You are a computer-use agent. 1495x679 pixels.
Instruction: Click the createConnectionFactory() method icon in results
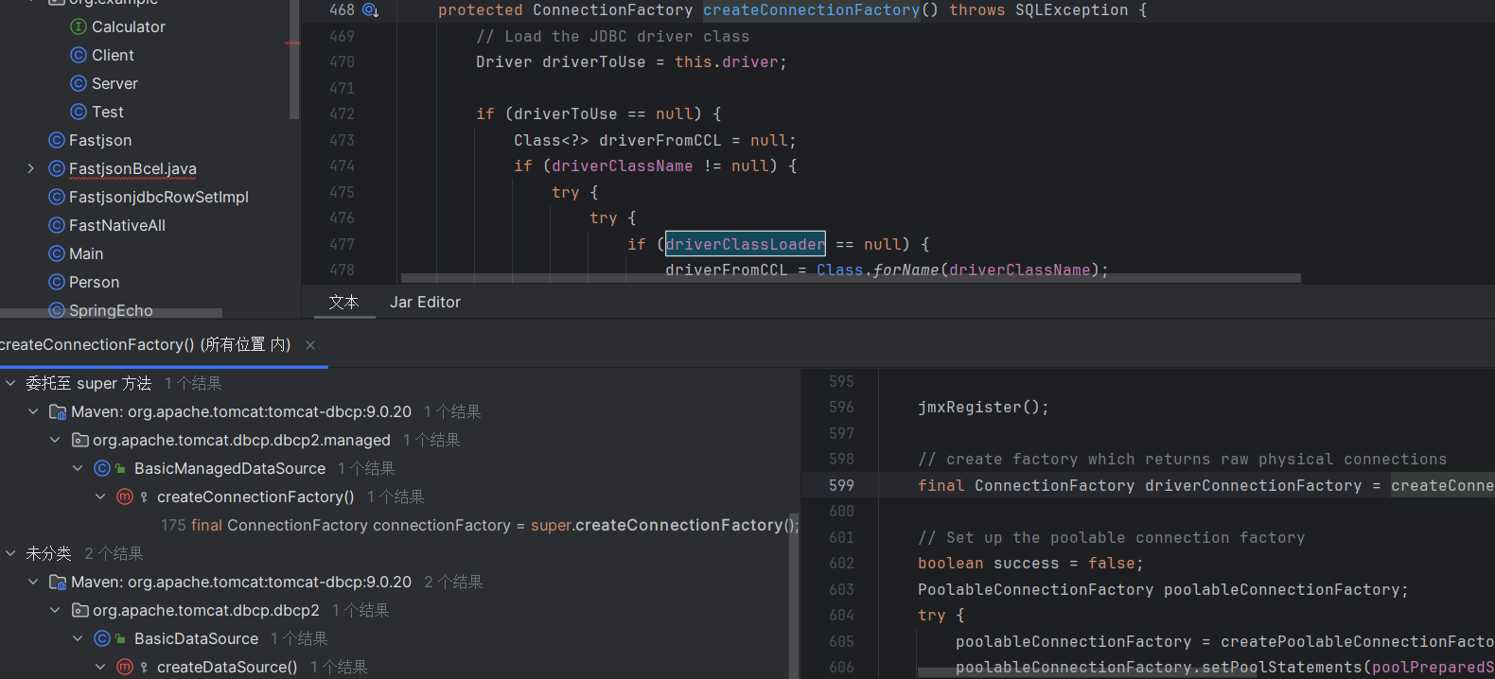[125, 496]
